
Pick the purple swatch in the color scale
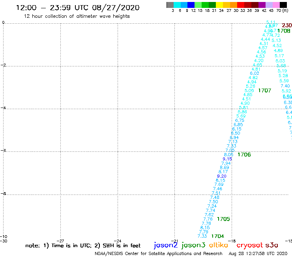tap(262, 5)
